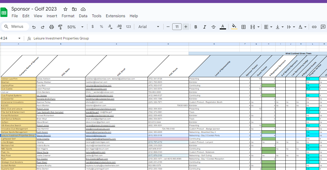The height and width of the screenshot is (170, 327).
Task: Star the Sponsor - Golf 2023 document
Action: [65, 9]
